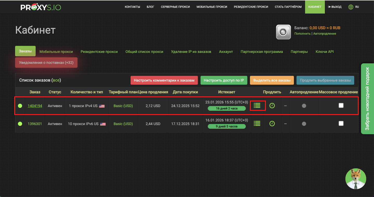Click green status dot for order 1396301
374x197 pixels.
20,124
